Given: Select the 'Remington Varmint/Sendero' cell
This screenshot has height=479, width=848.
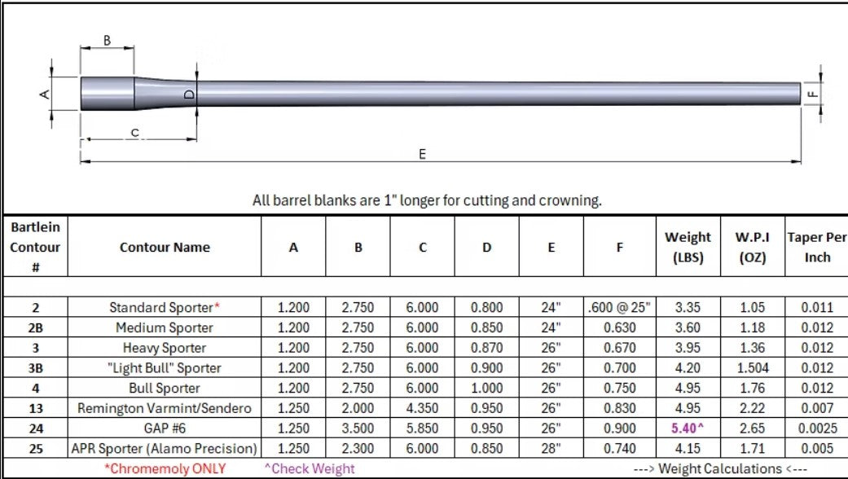Looking at the screenshot, I should [165, 407].
